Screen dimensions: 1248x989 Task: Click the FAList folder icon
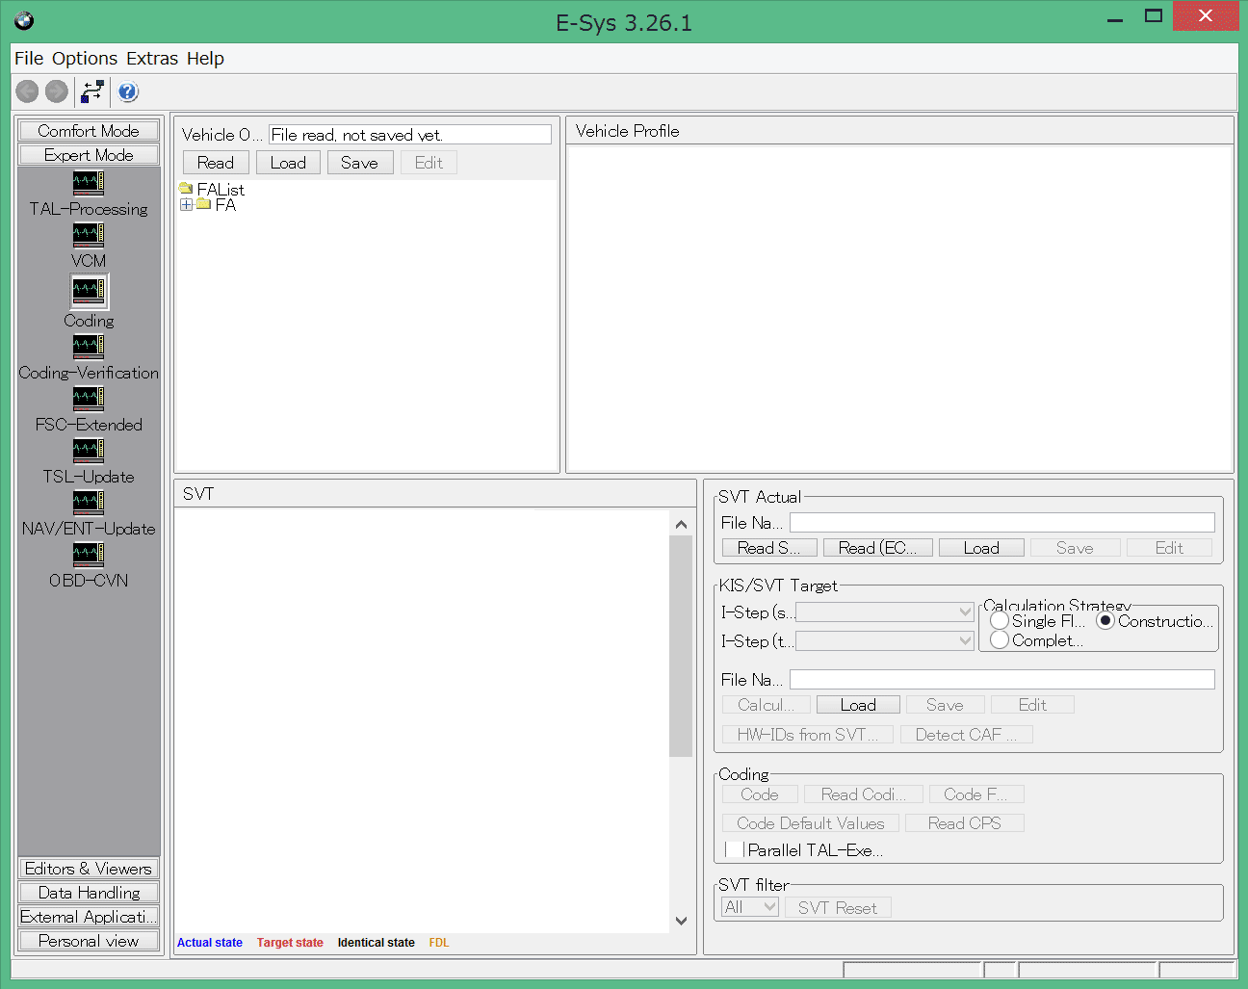click(x=186, y=189)
